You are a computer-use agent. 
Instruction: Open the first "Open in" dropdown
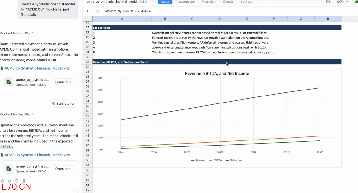point(63,82)
